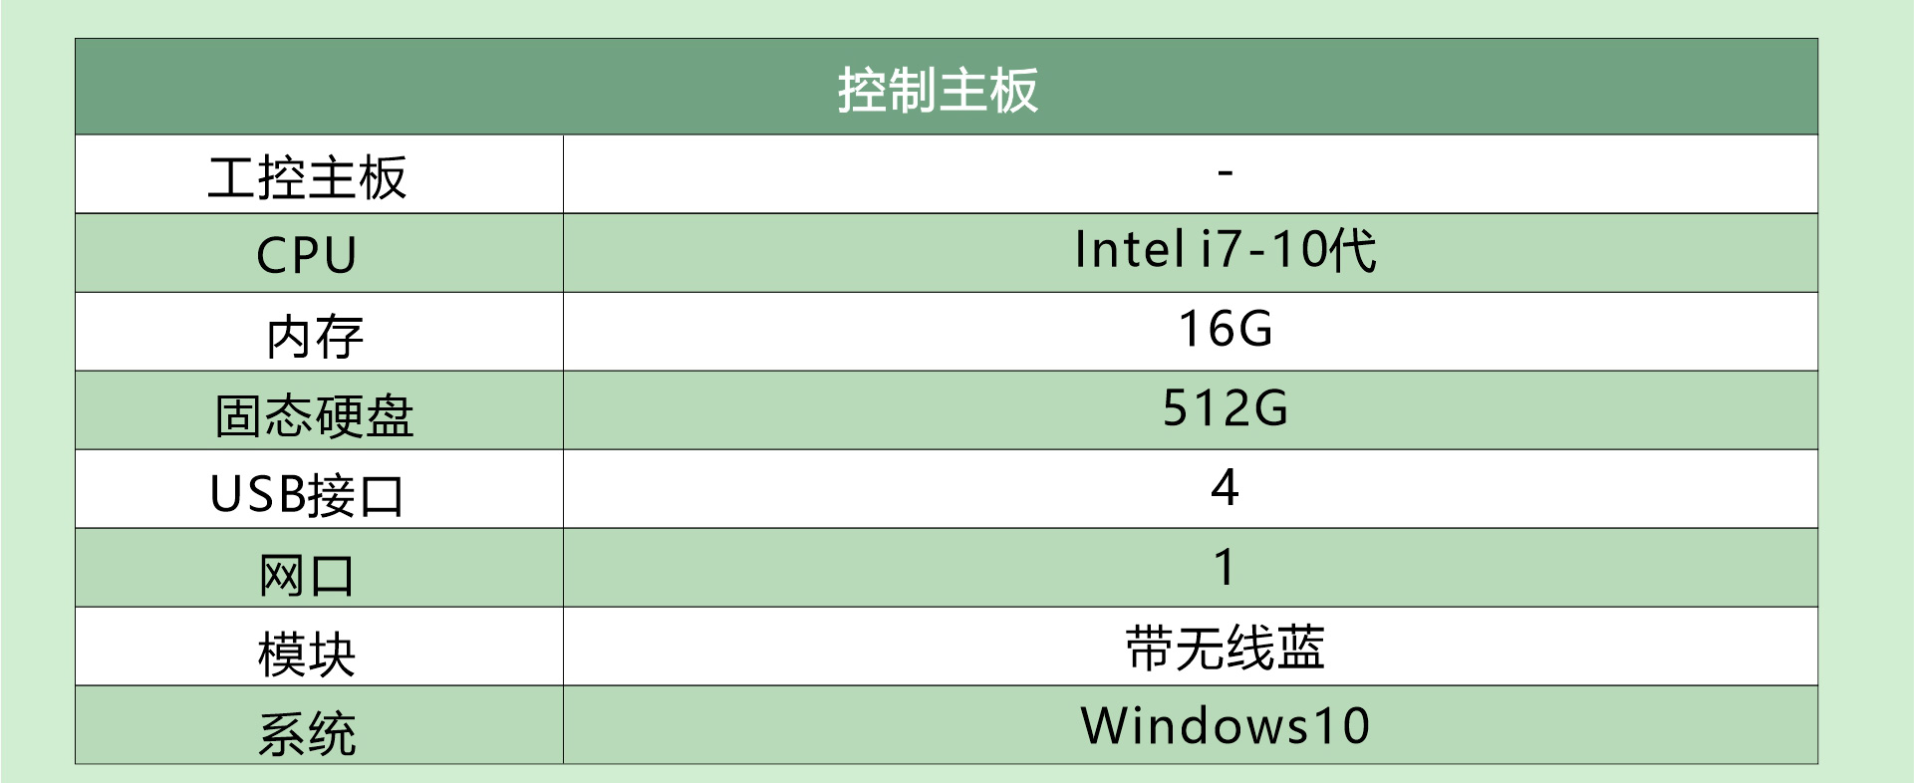Screen dimensions: 1914x783
Task: Select the CPU label cell
Action: point(307,256)
